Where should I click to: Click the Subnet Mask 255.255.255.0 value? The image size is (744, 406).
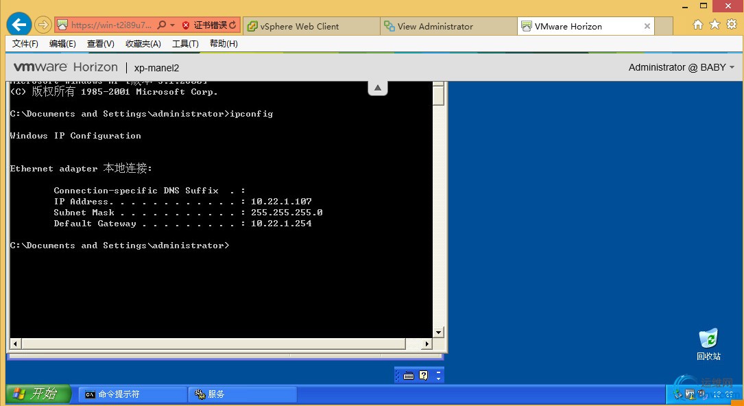coord(287,213)
